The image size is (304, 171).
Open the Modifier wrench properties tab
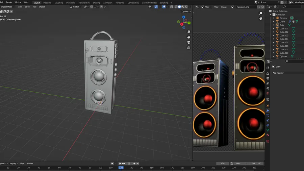pyautogui.click(x=268, y=111)
